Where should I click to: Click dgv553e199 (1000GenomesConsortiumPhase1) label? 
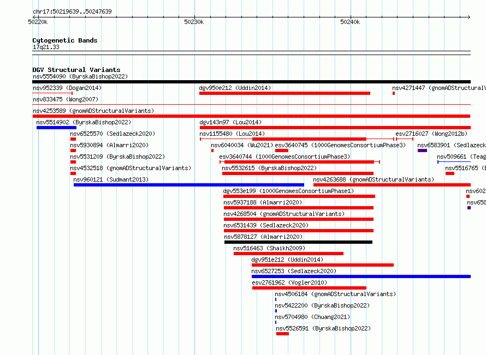[288, 191]
